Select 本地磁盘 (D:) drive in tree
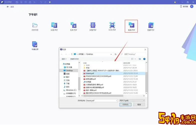The width and height of the screenshot is (196, 125). [70, 93]
